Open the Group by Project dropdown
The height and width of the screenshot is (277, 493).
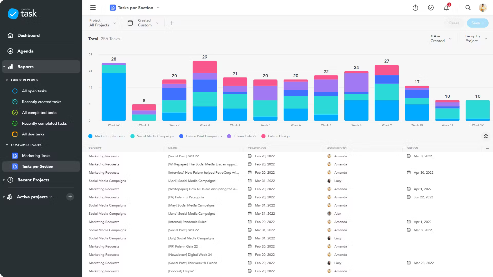[x=475, y=38]
